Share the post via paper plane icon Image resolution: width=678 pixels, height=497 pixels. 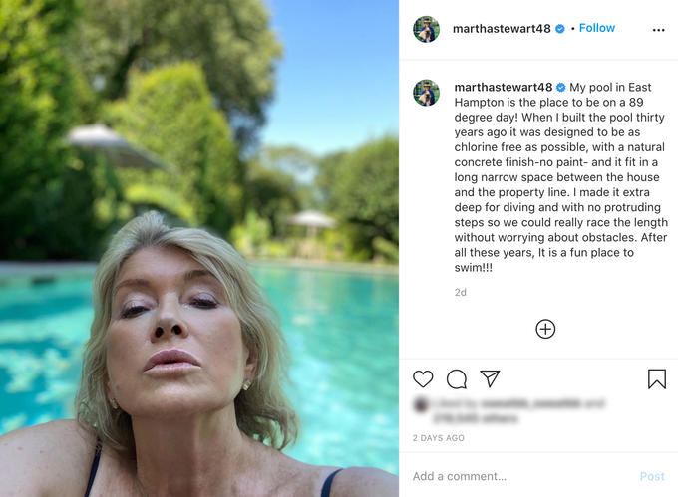490,378
